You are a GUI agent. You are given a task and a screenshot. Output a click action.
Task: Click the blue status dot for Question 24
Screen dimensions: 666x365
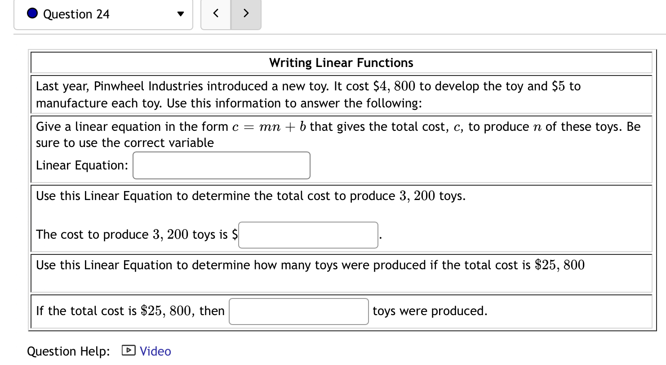[x=32, y=14]
